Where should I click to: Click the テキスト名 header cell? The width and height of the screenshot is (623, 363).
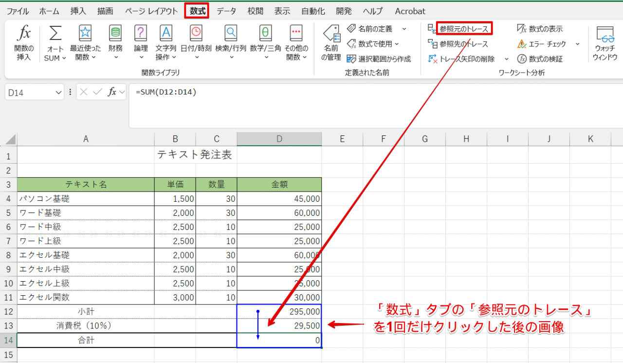(86, 185)
